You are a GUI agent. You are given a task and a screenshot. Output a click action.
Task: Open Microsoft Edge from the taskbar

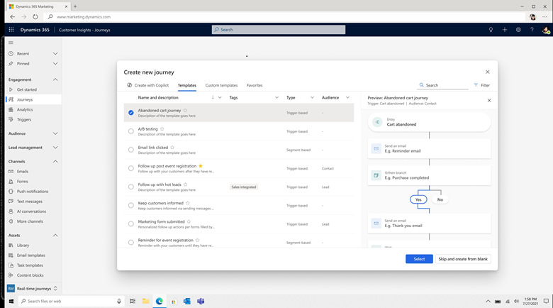point(160,301)
